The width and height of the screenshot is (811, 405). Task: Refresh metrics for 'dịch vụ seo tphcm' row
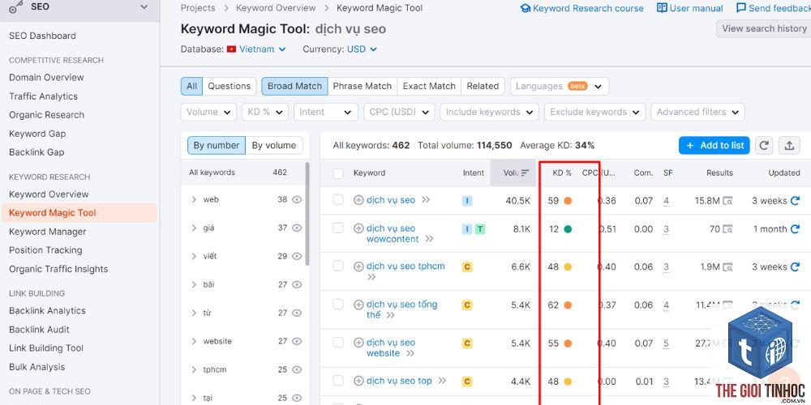pyautogui.click(x=796, y=267)
